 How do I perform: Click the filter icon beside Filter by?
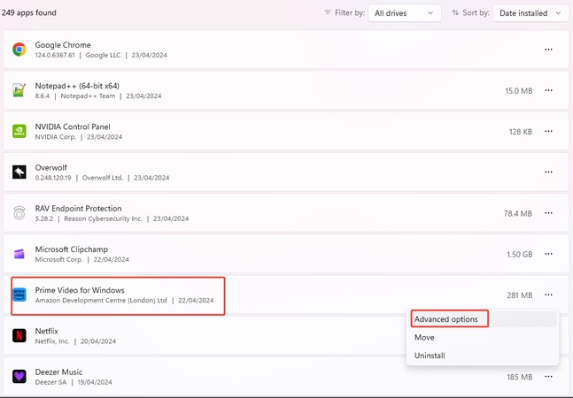point(328,12)
